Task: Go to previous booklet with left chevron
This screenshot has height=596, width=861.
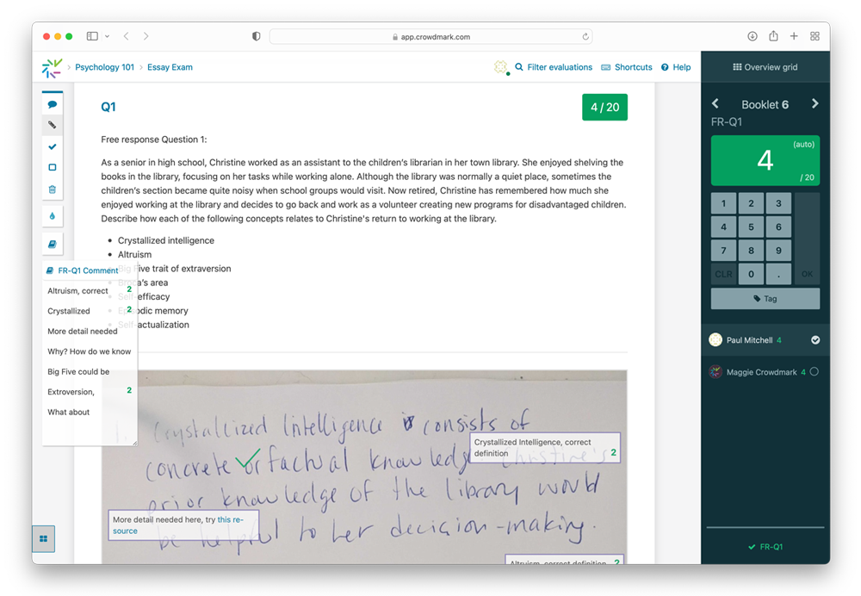Action: [715, 102]
